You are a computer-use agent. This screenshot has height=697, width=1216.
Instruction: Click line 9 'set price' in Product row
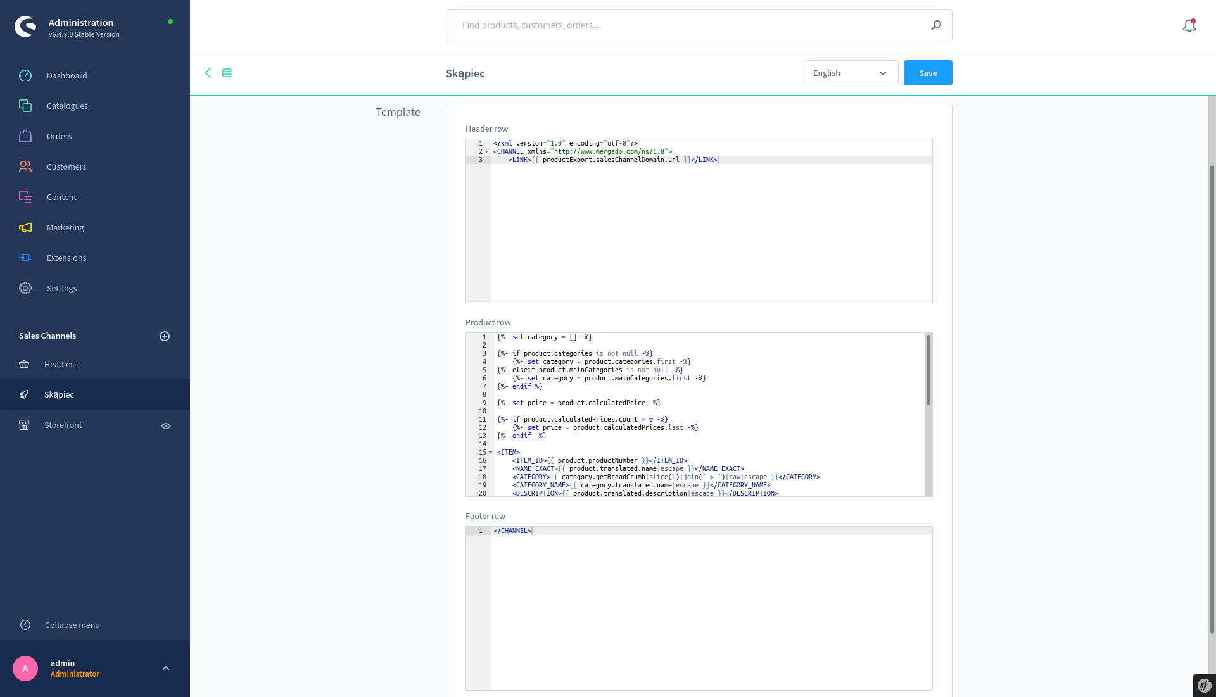coord(579,403)
